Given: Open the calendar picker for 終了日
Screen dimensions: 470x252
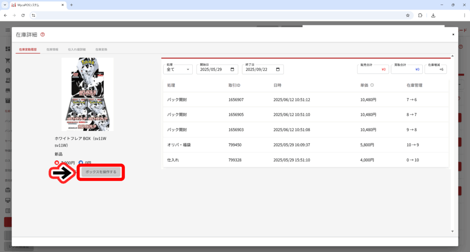Looking at the screenshot, I should [278, 70].
